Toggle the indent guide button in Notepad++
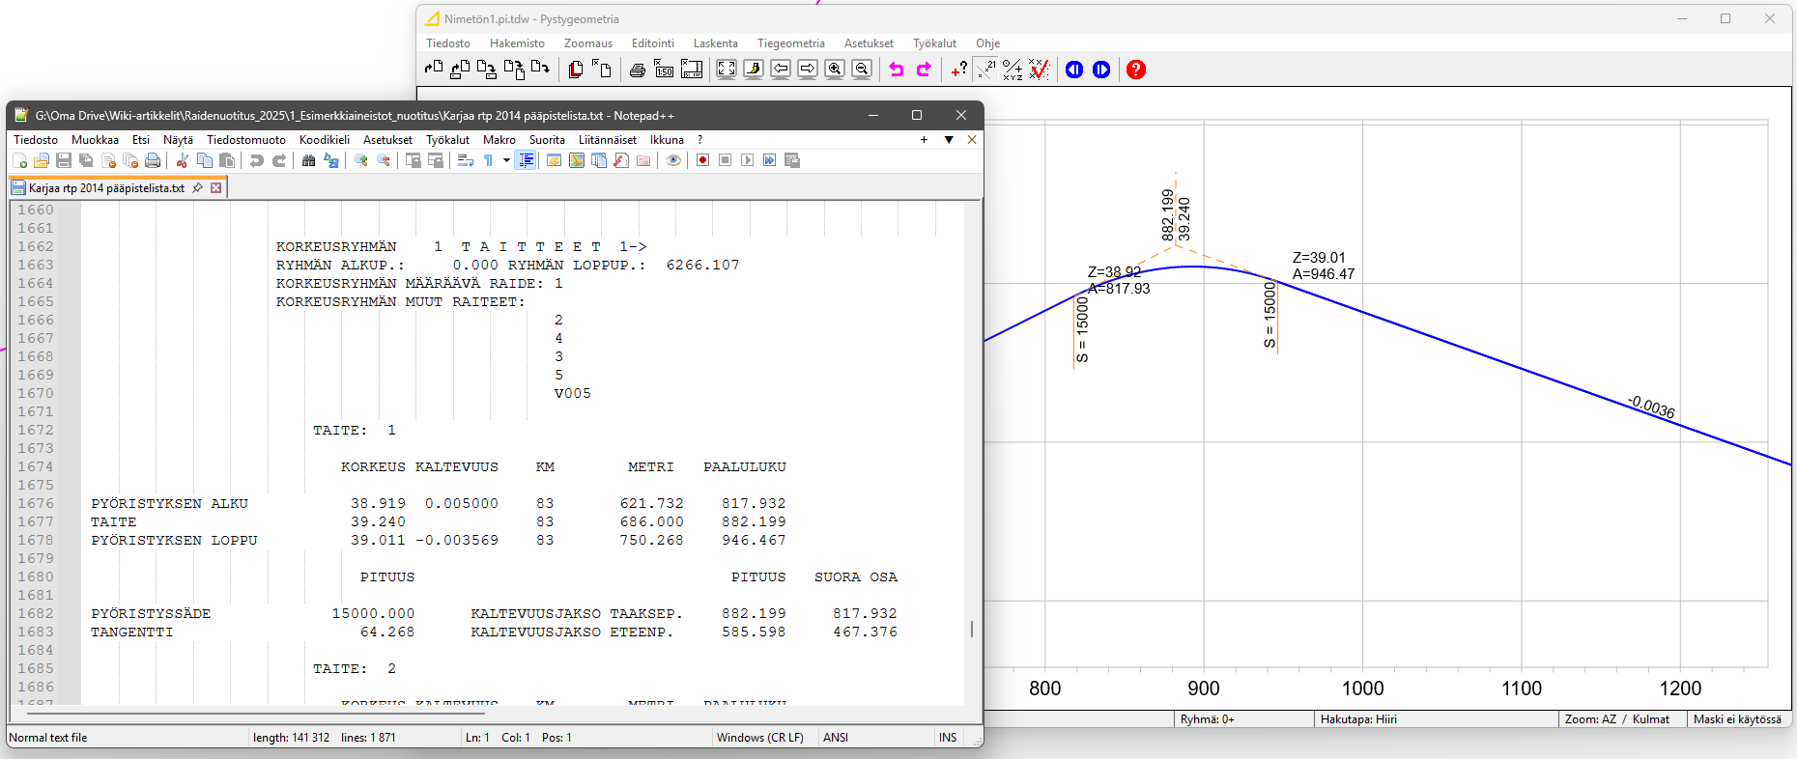Image resolution: width=1797 pixels, height=759 pixels. (x=527, y=160)
